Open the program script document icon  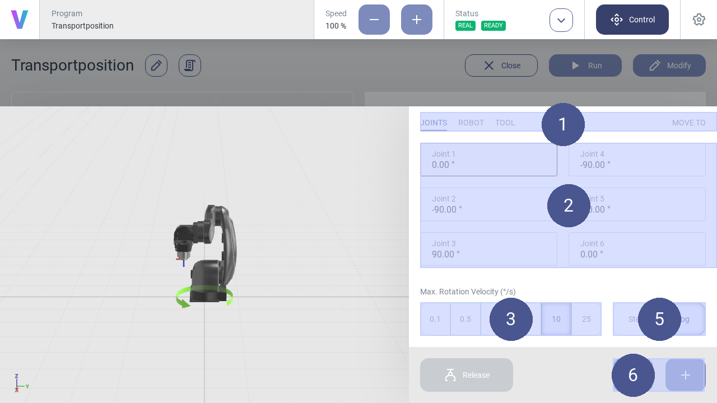pos(190,65)
